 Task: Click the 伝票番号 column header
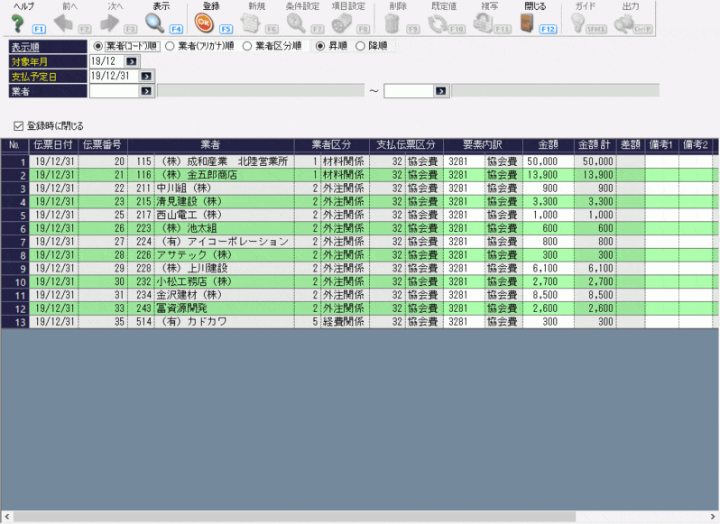click(103, 144)
